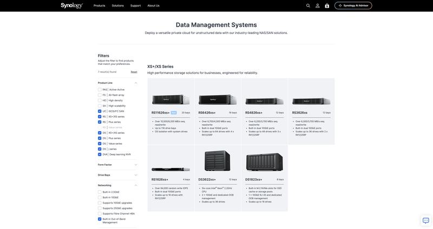Open the shopping bag icon
Screen dimensions: 433x229
[x=327, y=5]
